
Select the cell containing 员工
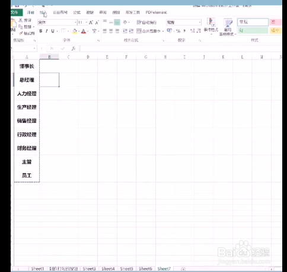point(27,175)
